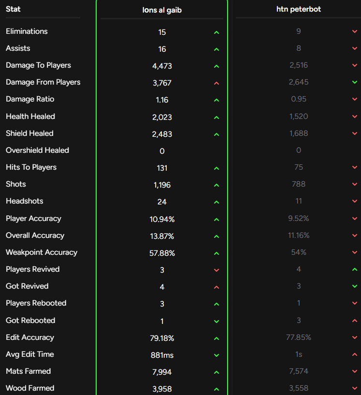Screen dimensions: 361x395
Task: Click the red arrow beside 77.85% edit accuracy
Action: tap(354, 337)
